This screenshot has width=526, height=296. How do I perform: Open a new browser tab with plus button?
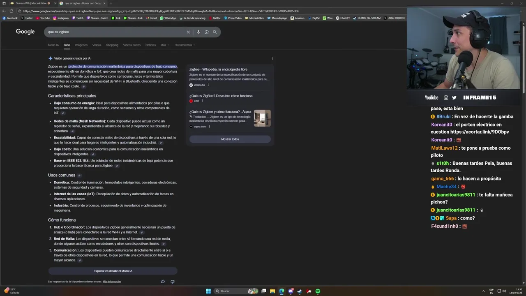point(111,3)
